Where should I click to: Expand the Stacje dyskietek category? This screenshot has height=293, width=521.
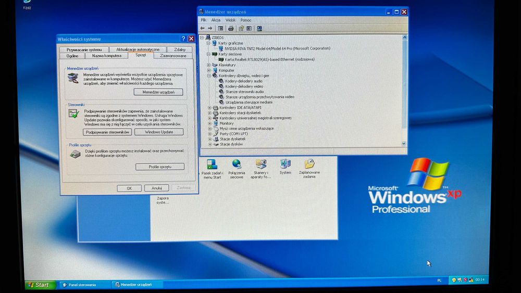[x=210, y=139]
